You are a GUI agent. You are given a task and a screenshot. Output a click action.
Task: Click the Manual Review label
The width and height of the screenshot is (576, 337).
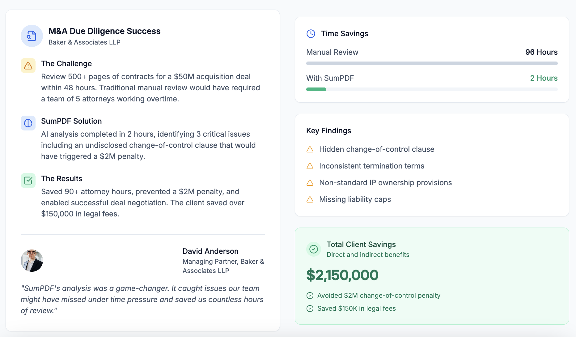pos(332,52)
